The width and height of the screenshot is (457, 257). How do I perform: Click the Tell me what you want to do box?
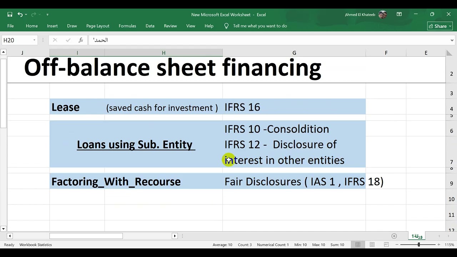260,26
